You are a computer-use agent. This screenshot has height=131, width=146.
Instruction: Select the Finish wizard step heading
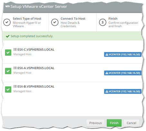(113, 19)
